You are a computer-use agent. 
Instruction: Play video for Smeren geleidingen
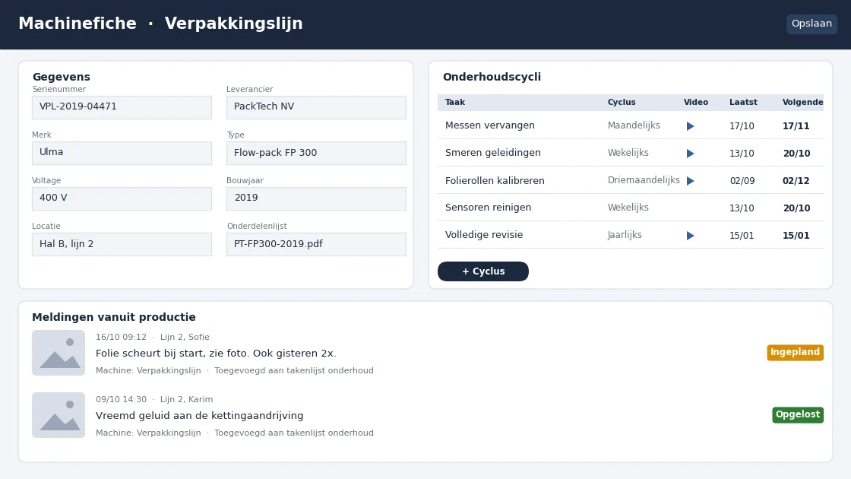[x=690, y=154]
